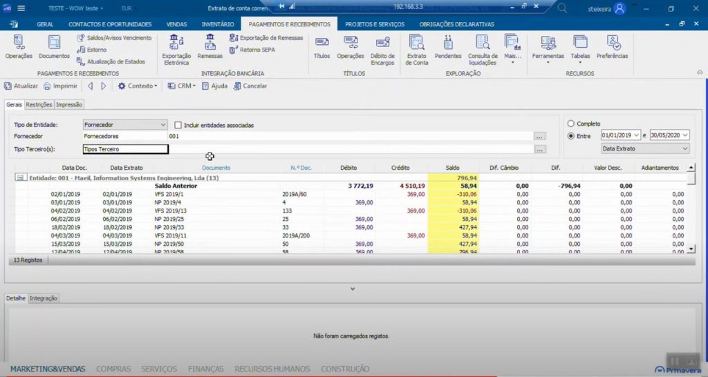Go to RECURSOS HUMANOS module

click(x=272, y=369)
